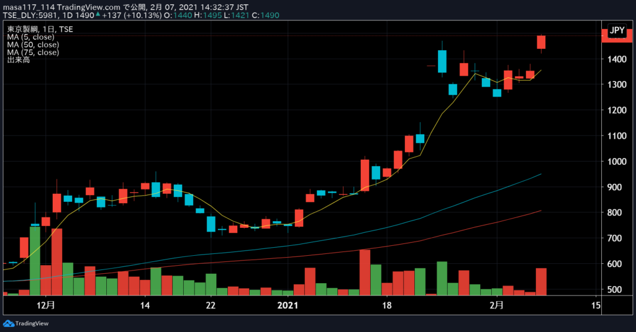Click the open value O:1440
This screenshot has height=332, width=636.
179,15
